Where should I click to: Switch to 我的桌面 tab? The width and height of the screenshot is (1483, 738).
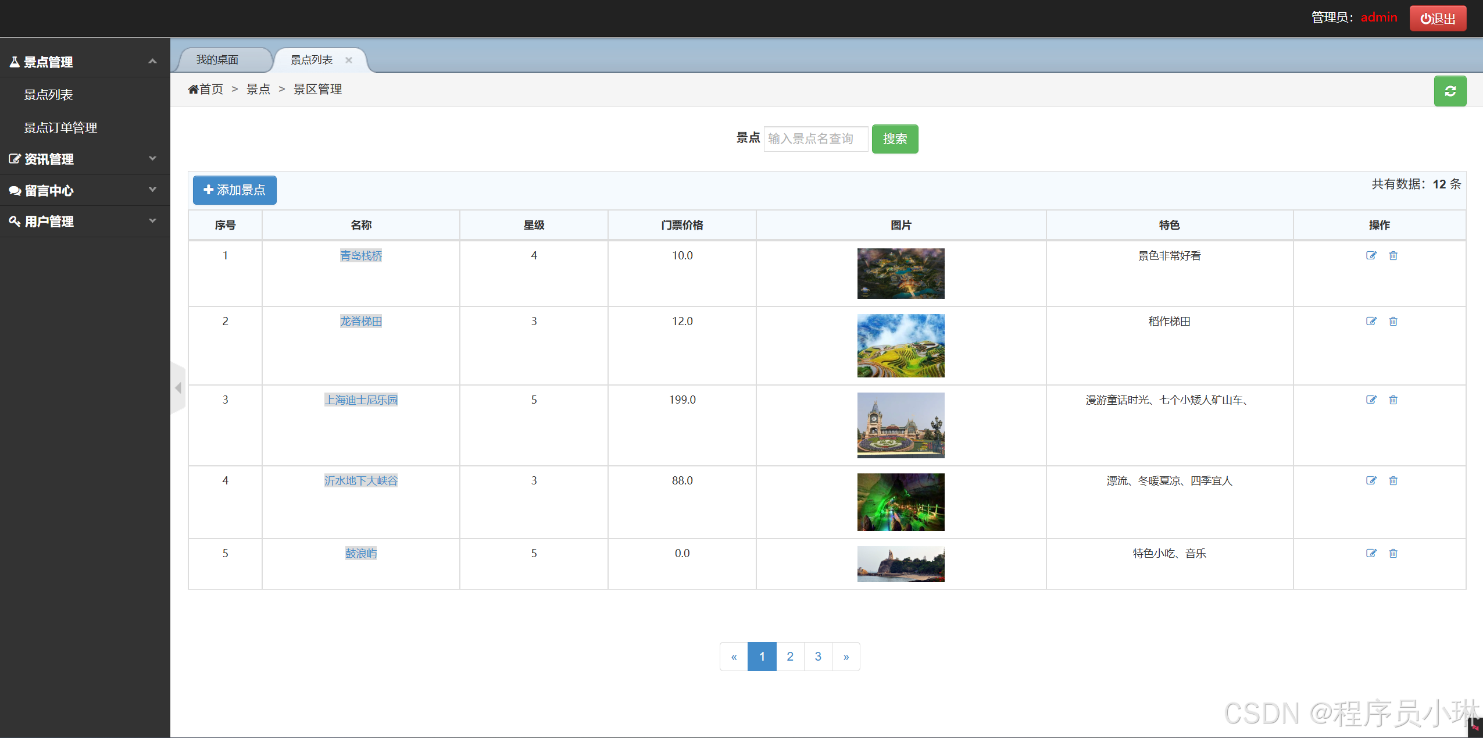tap(217, 60)
